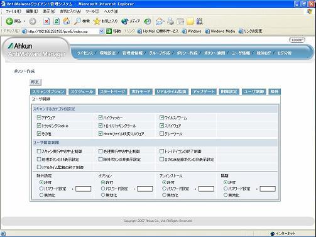Click the green Go (移動) arrow button
The width and height of the screenshot is (316, 237).
click(114, 31)
